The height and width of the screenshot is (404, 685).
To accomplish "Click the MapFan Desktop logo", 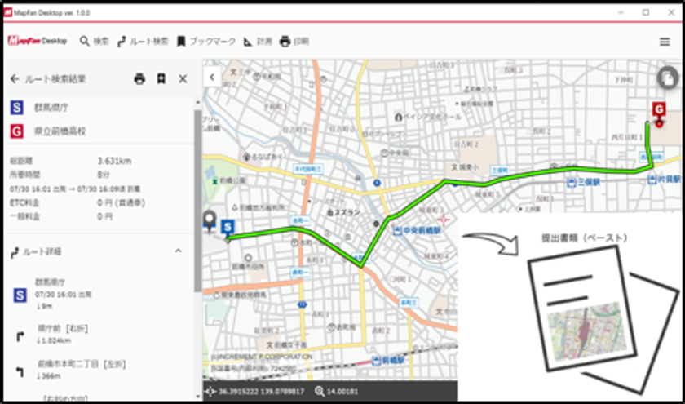I will tap(38, 41).
